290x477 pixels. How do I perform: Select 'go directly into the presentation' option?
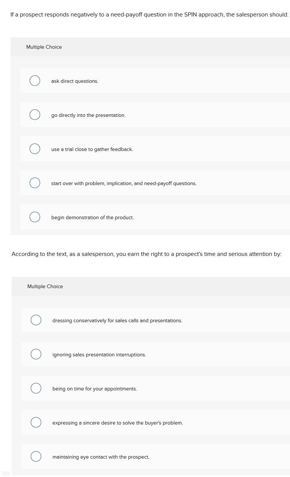tap(35, 115)
